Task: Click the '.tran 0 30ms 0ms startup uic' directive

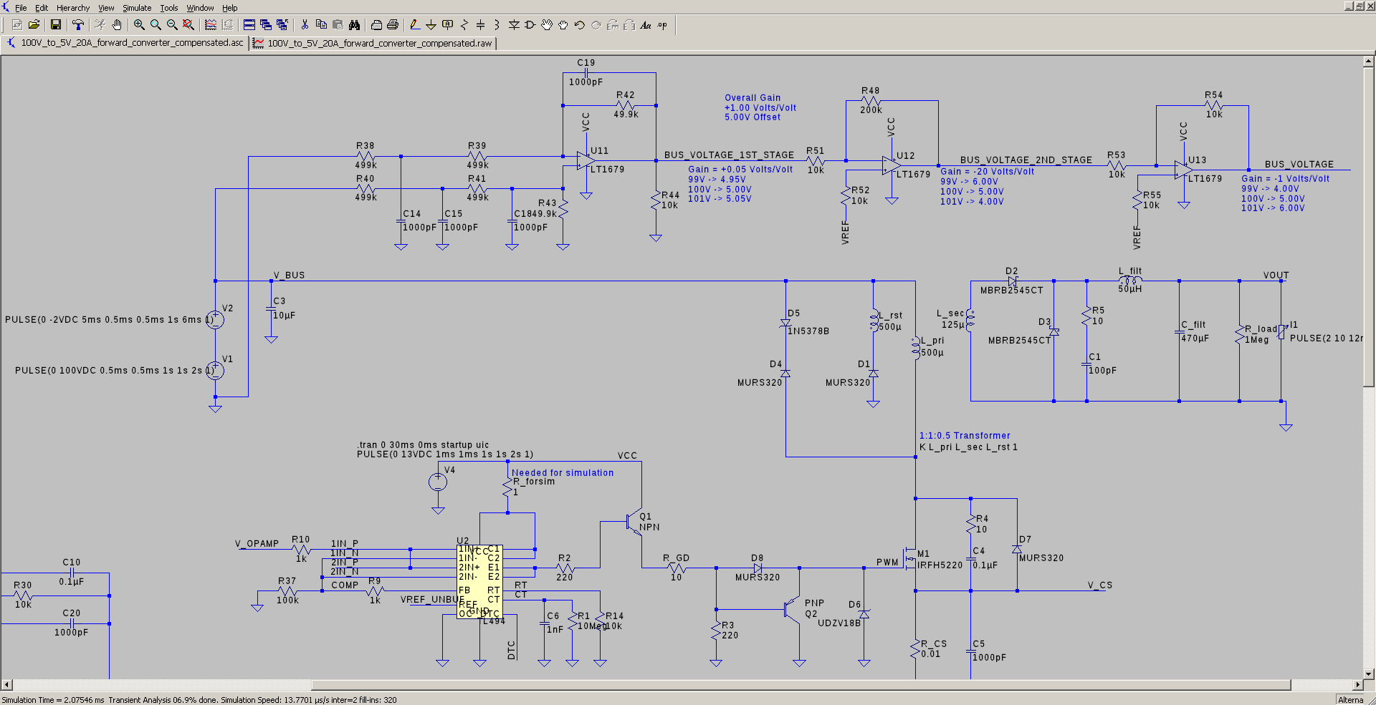Action: (x=423, y=444)
